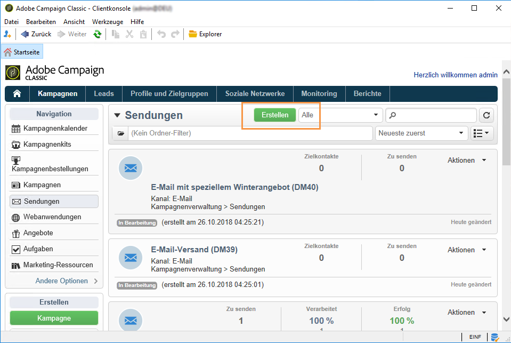This screenshot has width=511, height=343.
Task: Click the green Erstellen button
Action: [275, 115]
